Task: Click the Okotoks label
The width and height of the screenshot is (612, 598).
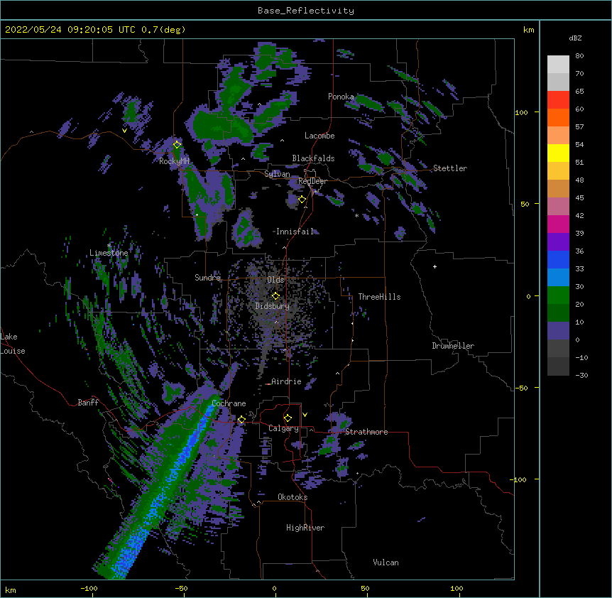Action: pyautogui.click(x=293, y=497)
